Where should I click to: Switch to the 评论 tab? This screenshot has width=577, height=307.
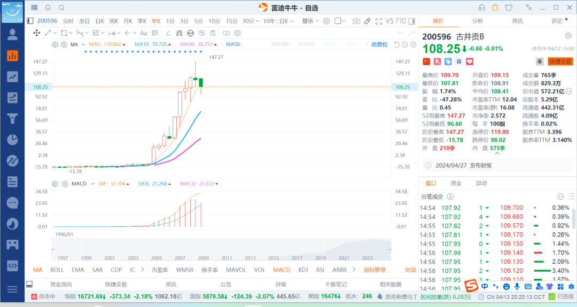pyautogui.click(x=557, y=21)
